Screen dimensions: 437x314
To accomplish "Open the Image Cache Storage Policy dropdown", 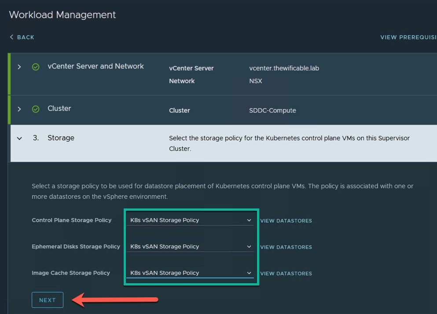I will click(x=190, y=273).
